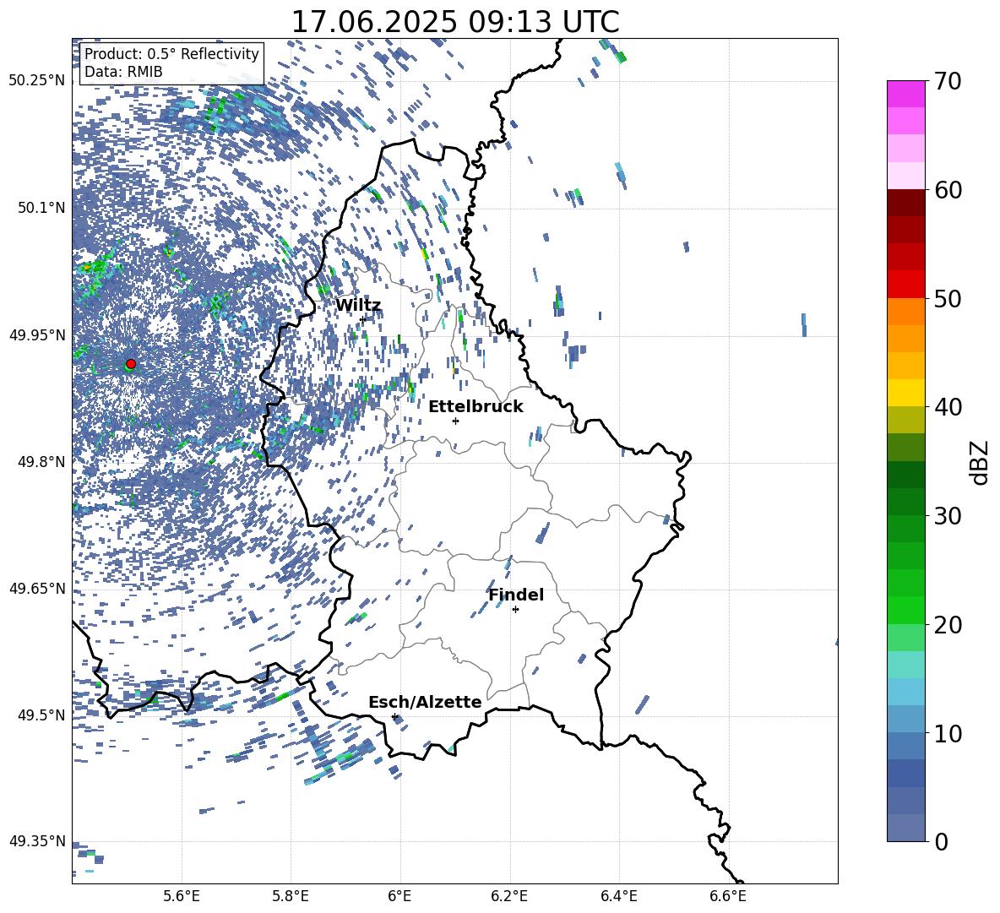Click the 5.6°E longitude label

[x=182, y=896]
